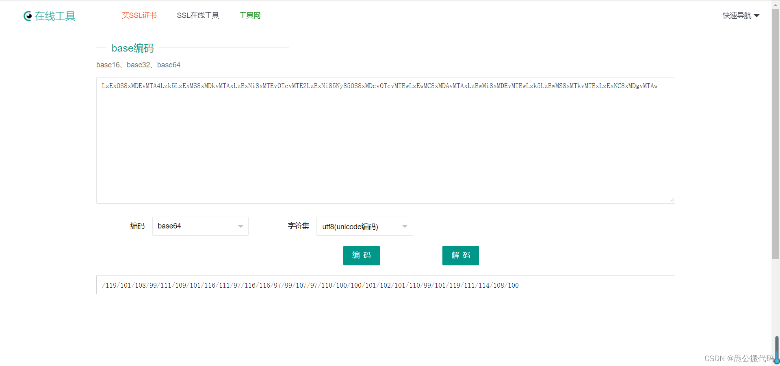Expand the 快速导航 dropdown
The height and width of the screenshot is (366, 780).
[741, 15]
